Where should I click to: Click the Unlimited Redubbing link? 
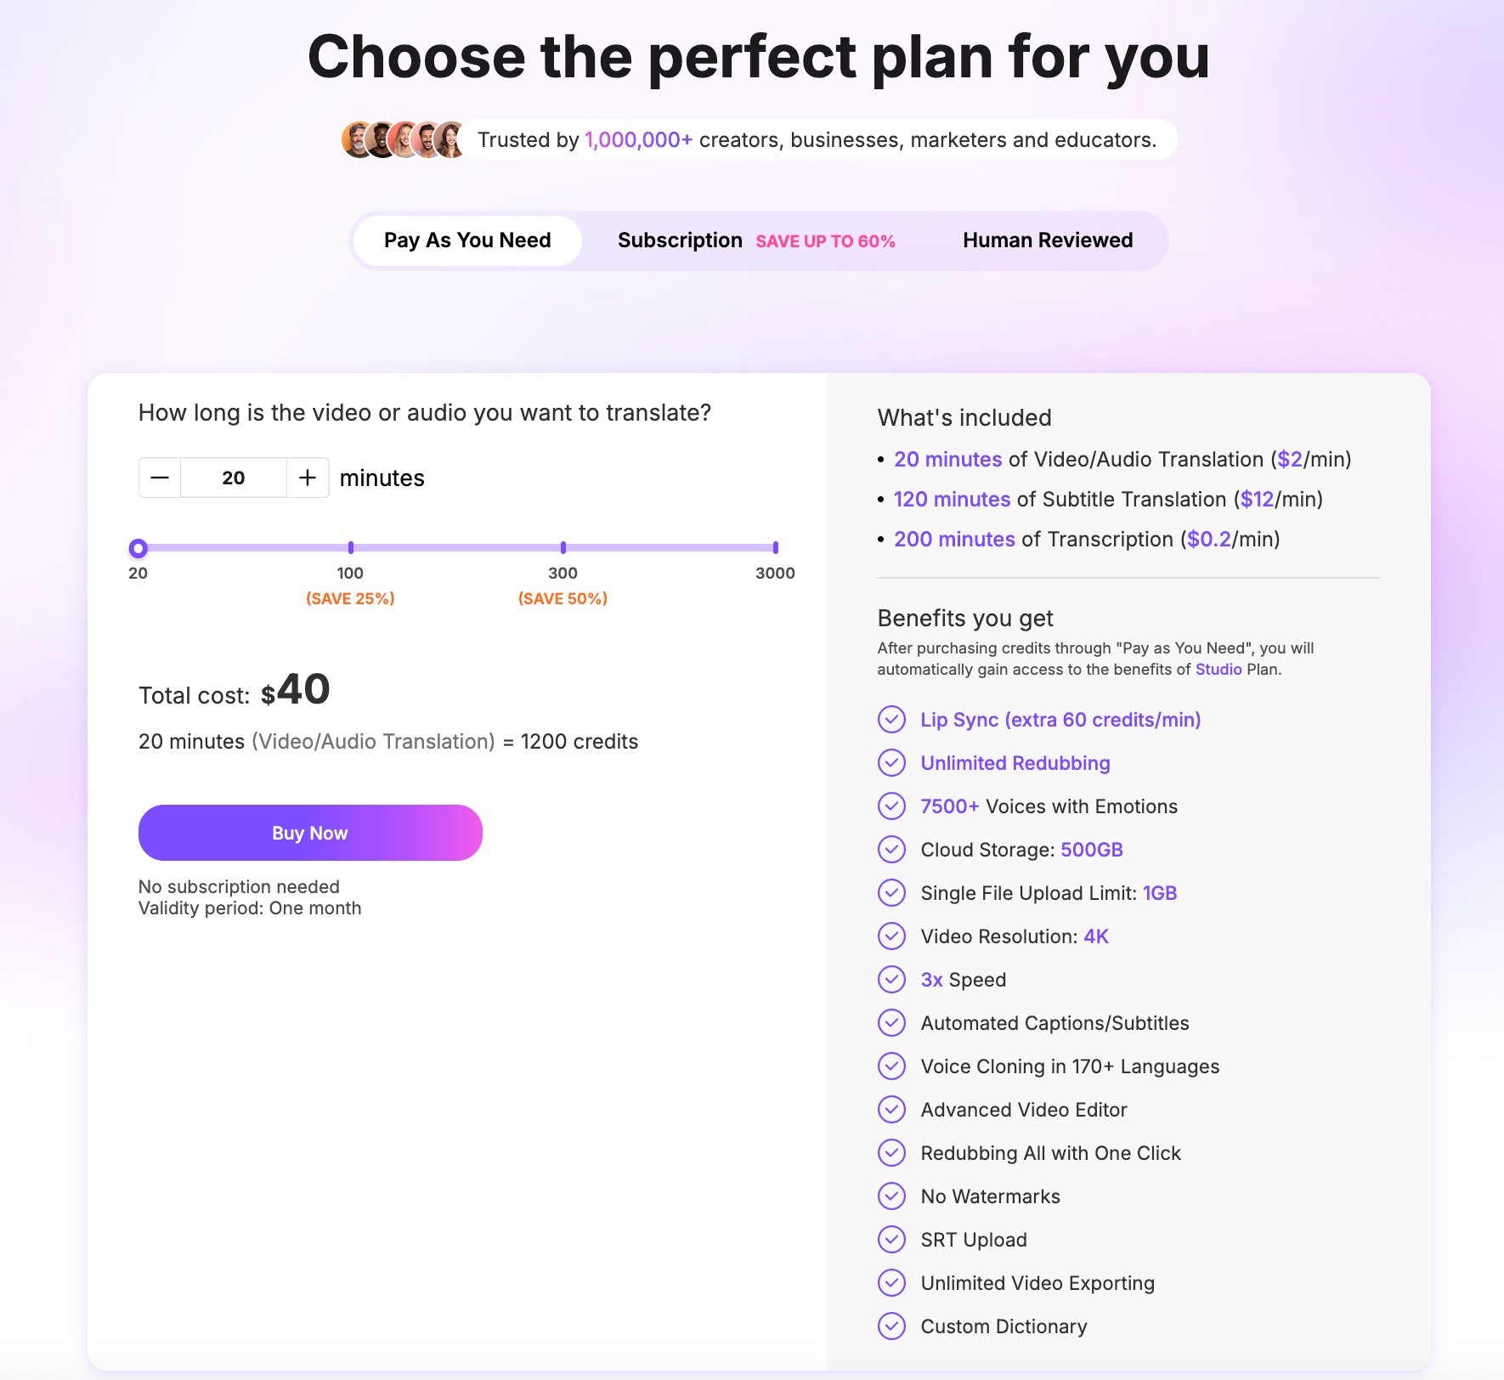click(1014, 762)
